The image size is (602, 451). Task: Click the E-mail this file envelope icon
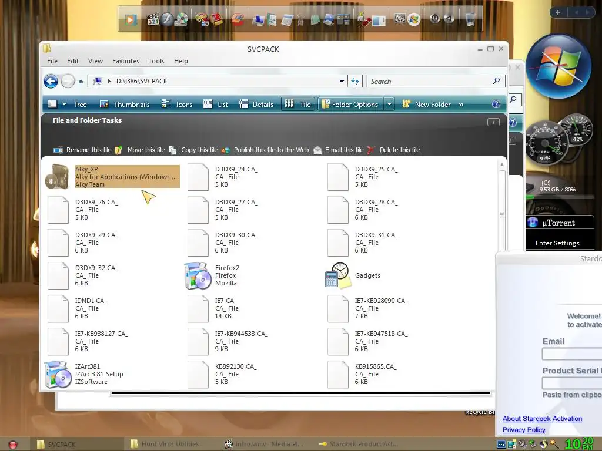tap(317, 150)
